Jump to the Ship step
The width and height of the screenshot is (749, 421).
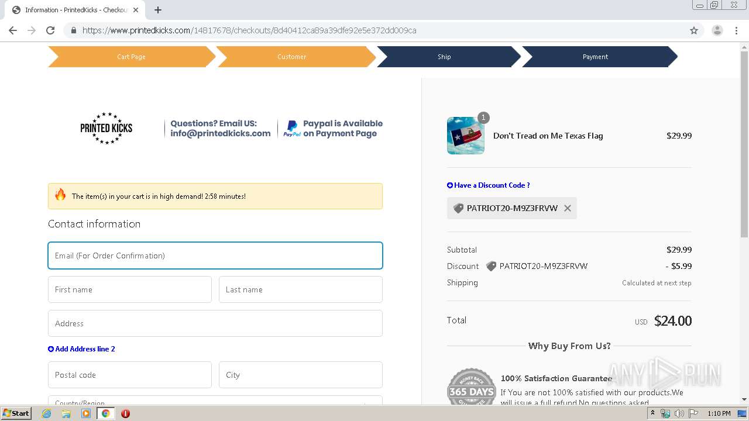[x=445, y=57]
